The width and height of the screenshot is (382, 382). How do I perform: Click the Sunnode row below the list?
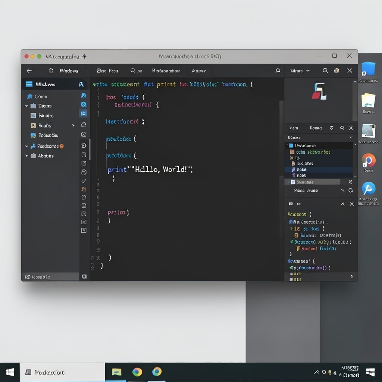(313, 182)
